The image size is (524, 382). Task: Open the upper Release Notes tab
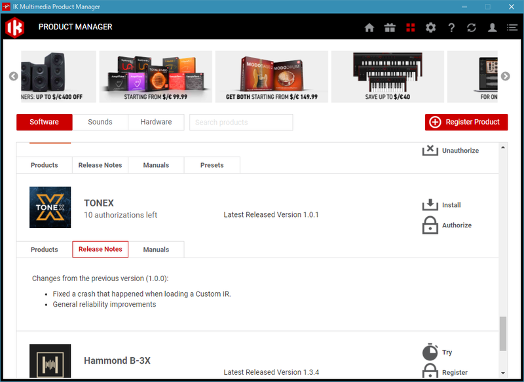click(x=100, y=165)
